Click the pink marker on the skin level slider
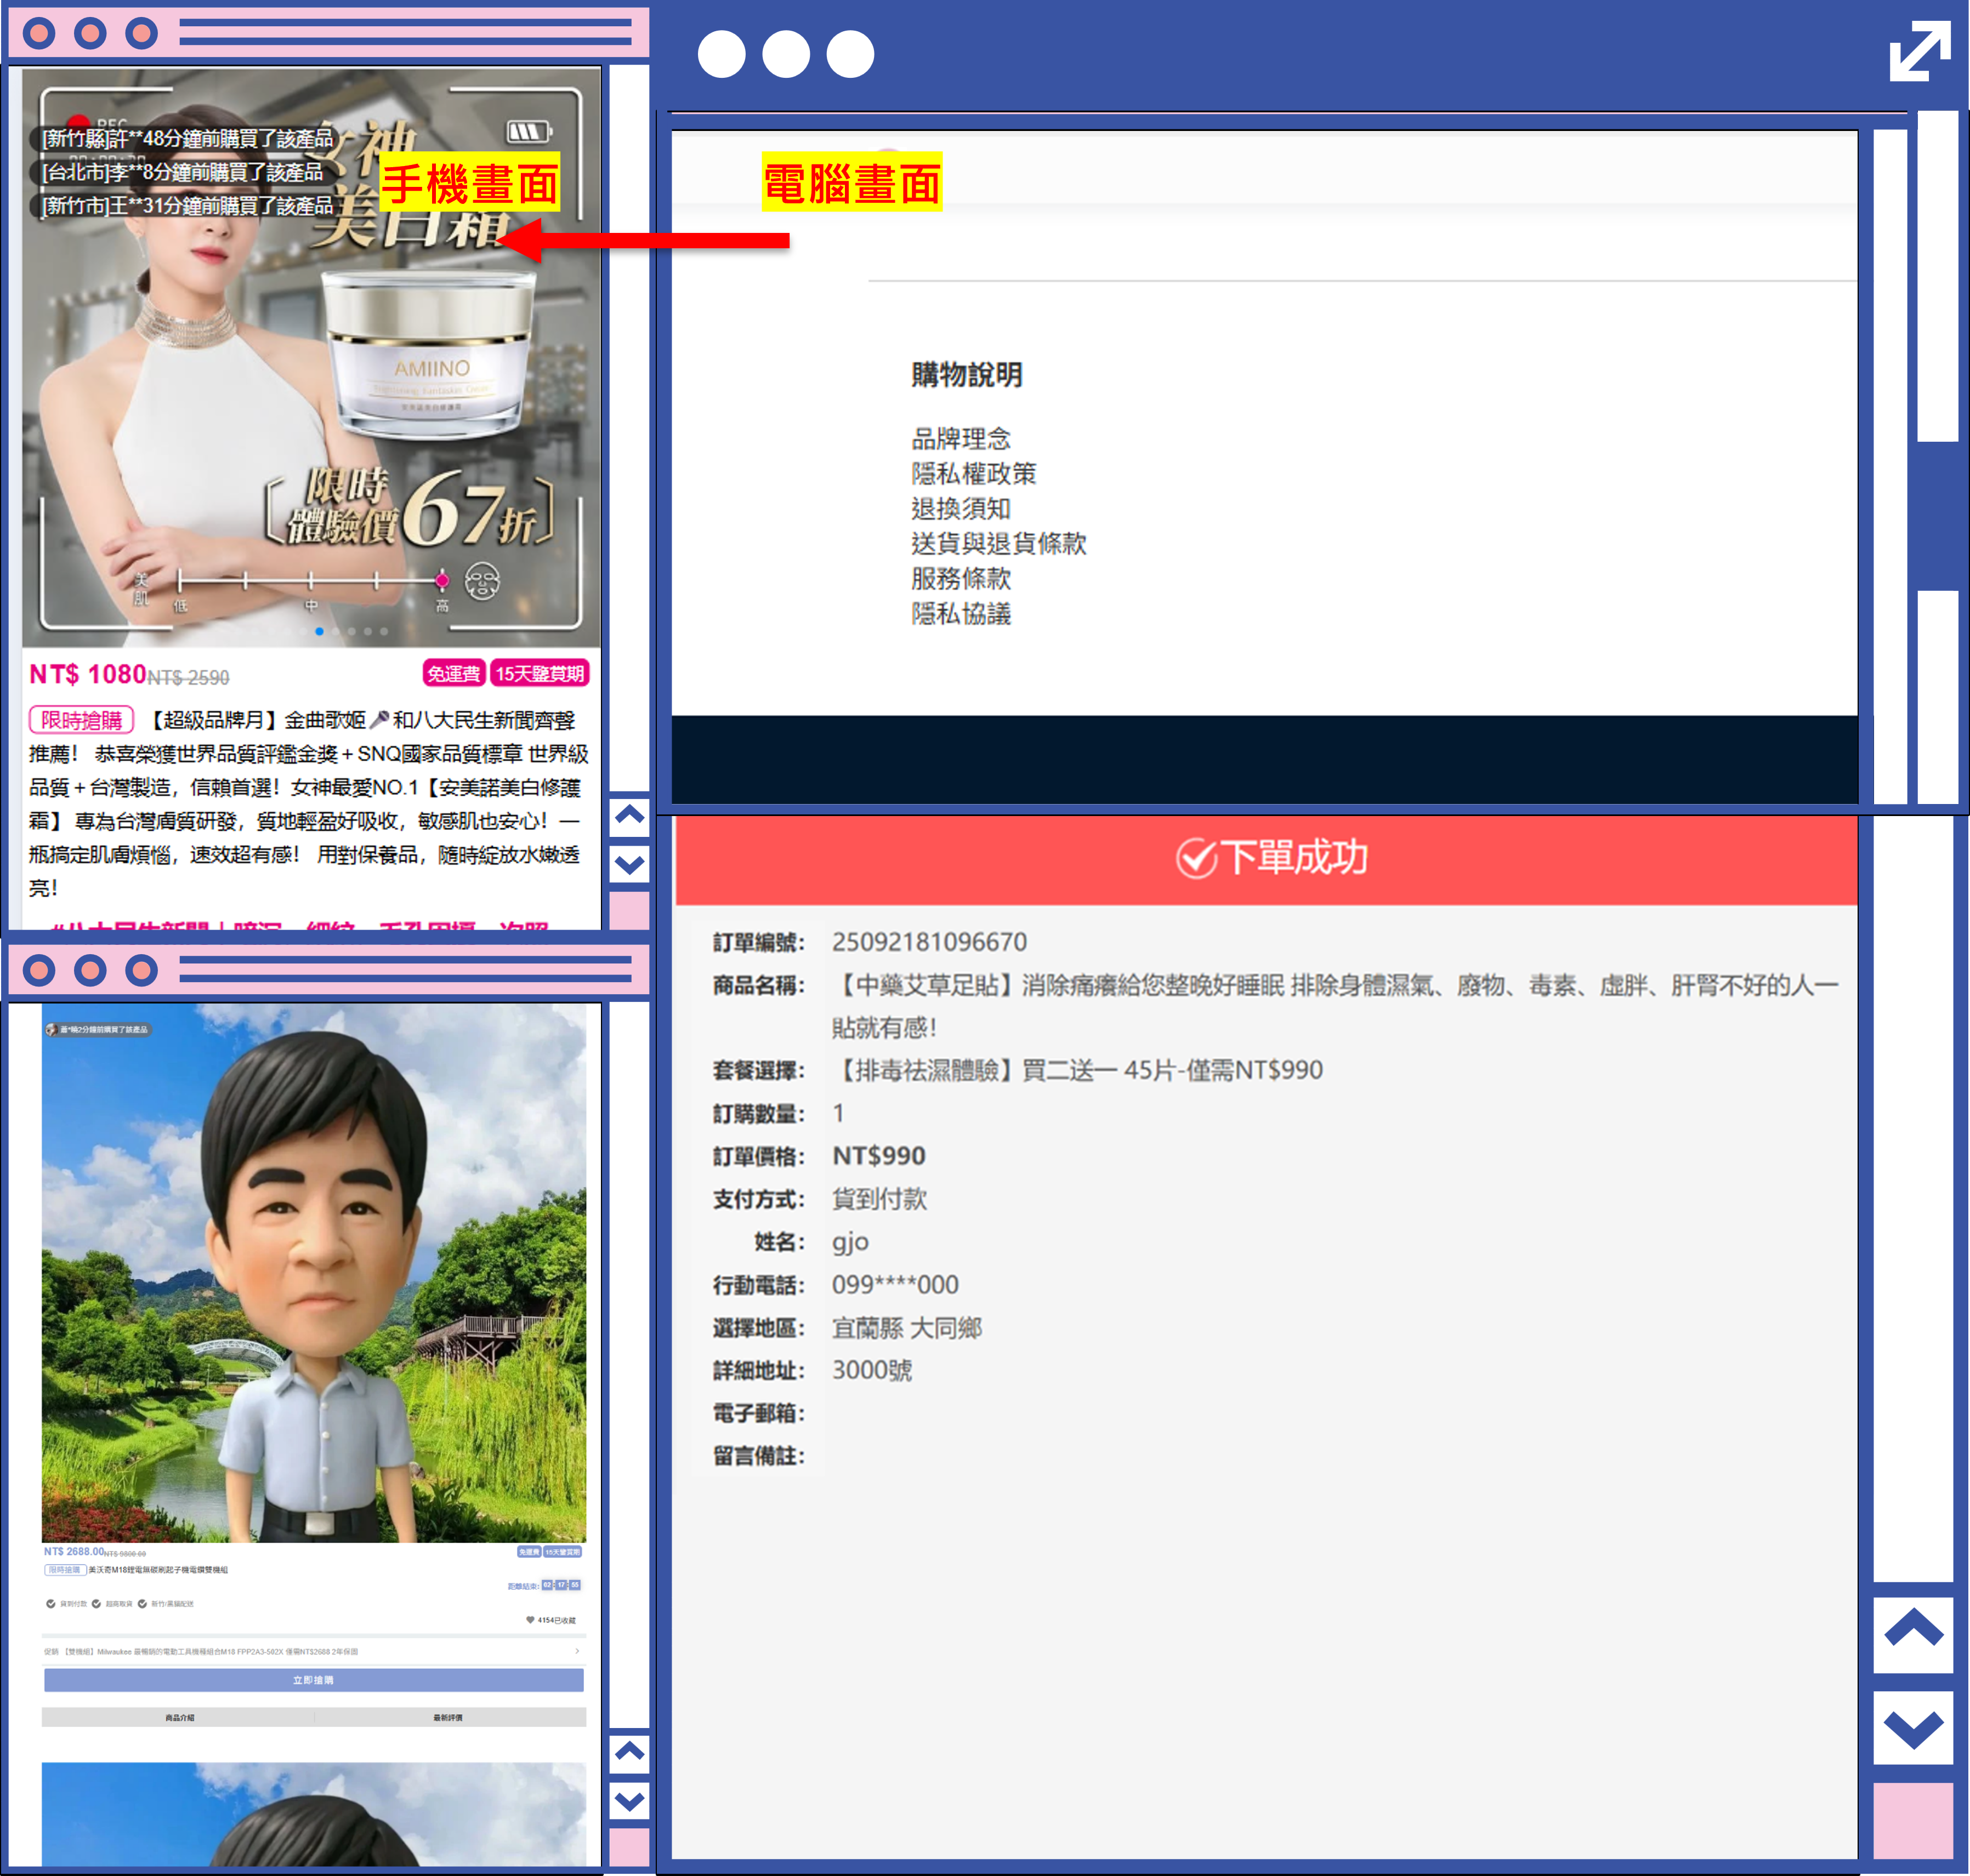Viewport: 1970px width, 1876px height. click(442, 580)
